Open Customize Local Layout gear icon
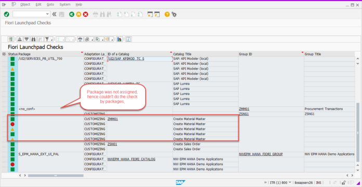 coord(174,15)
